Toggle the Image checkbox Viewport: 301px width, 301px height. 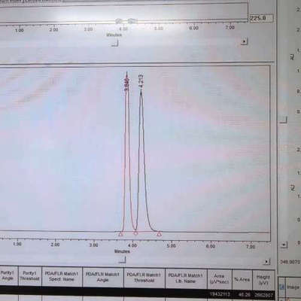282,287
